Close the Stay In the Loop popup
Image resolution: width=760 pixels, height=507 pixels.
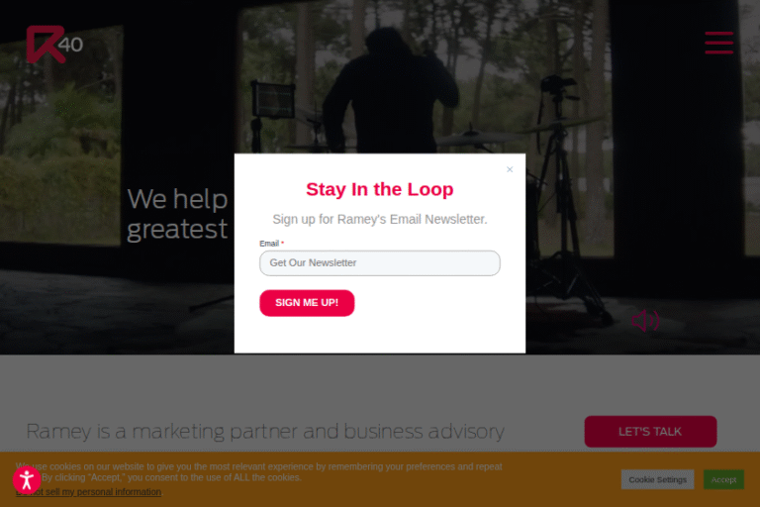(510, 169)
